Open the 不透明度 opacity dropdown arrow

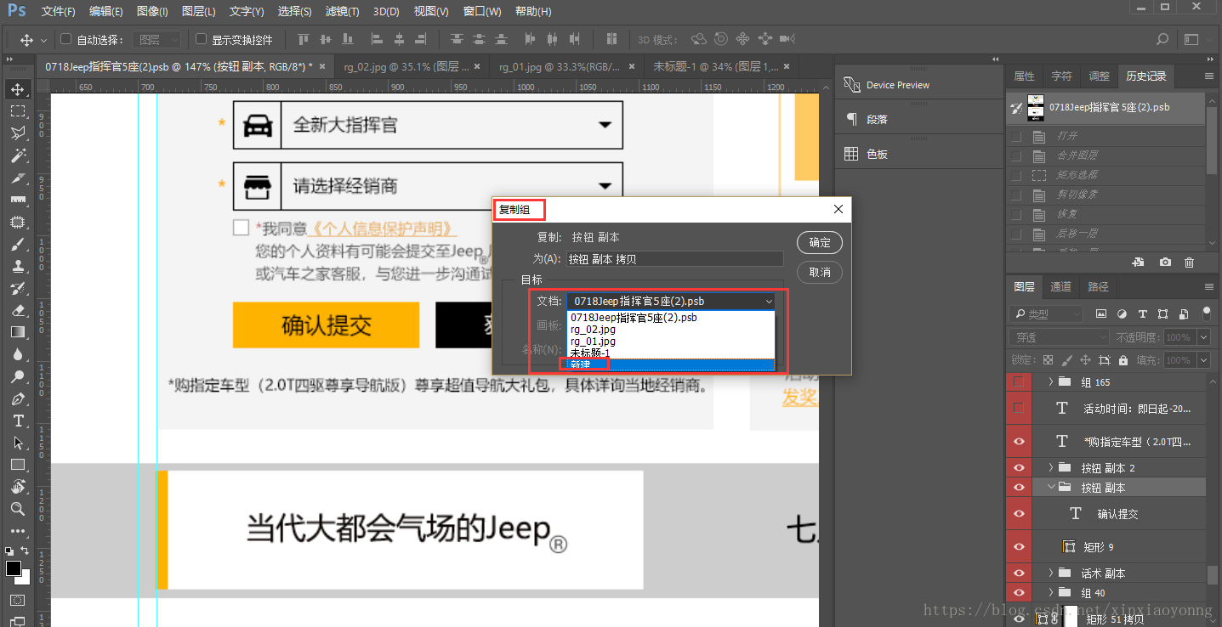pyautogui.click(x=1202, y=337)
